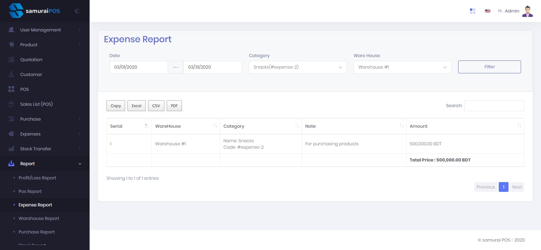Toggle sort order on Amount column
This screenshot has width=541, height=250.
[x=519, y=126]
